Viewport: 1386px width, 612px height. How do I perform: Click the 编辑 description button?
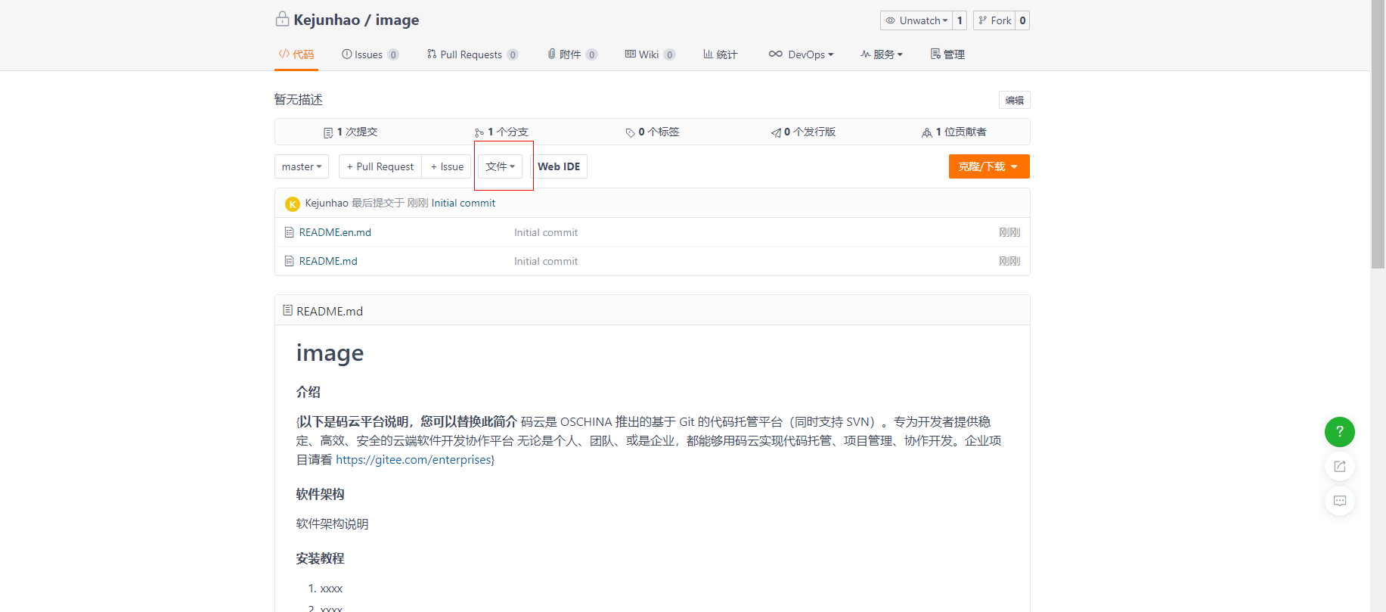1014,100
